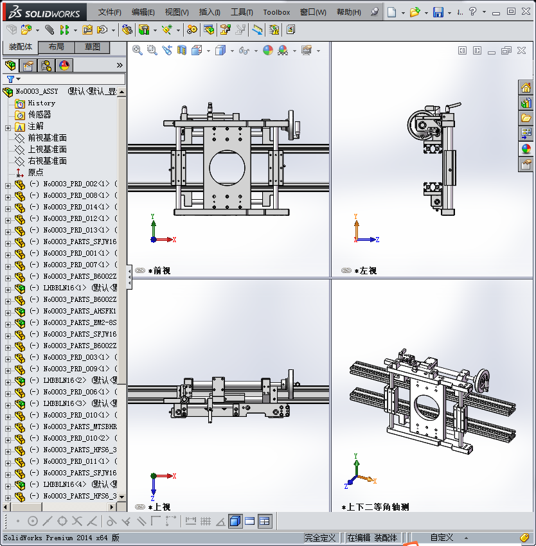Toggle the link-views icon beside *前视 label

[x=140, y=271]
